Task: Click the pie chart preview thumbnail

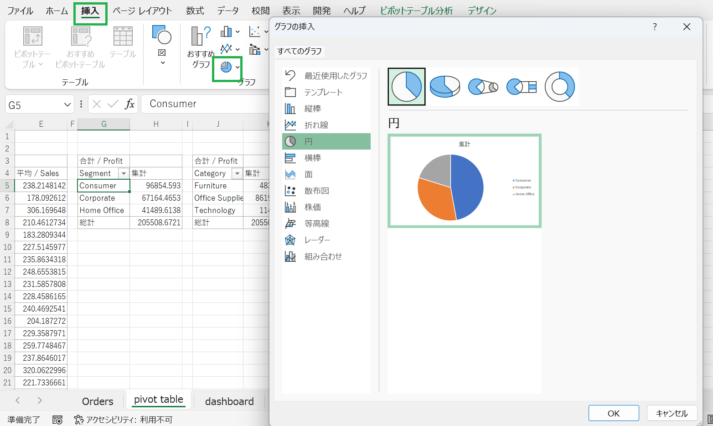Action: [x=465, y=181]
